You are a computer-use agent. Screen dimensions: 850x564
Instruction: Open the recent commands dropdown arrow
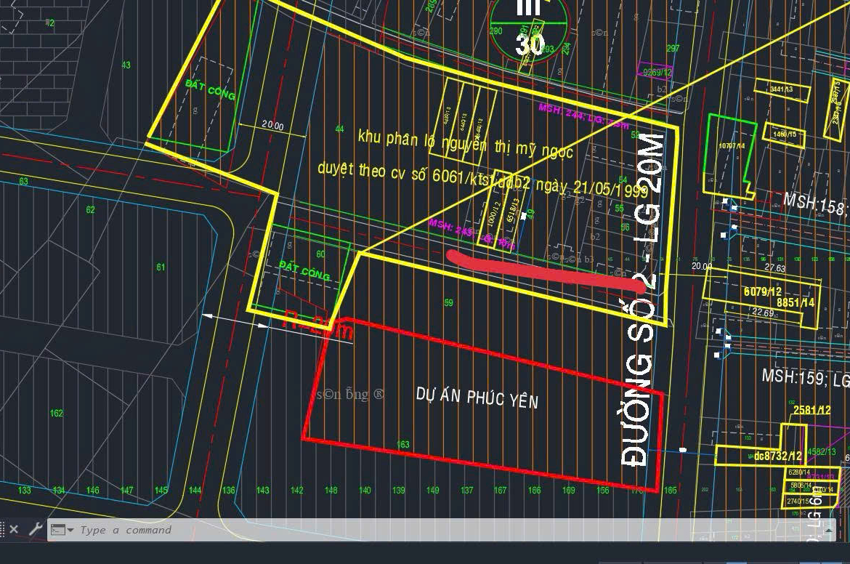70,531
